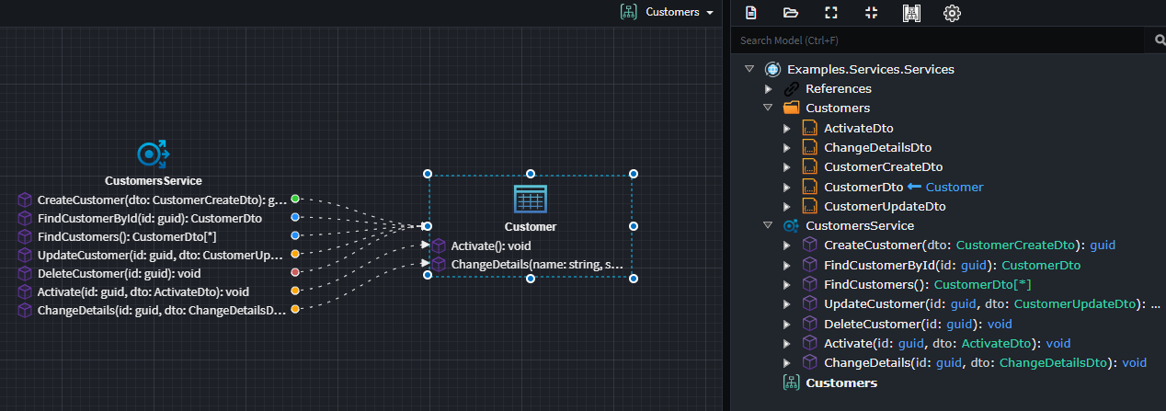Expand the ActivateDto tree node

787,128
